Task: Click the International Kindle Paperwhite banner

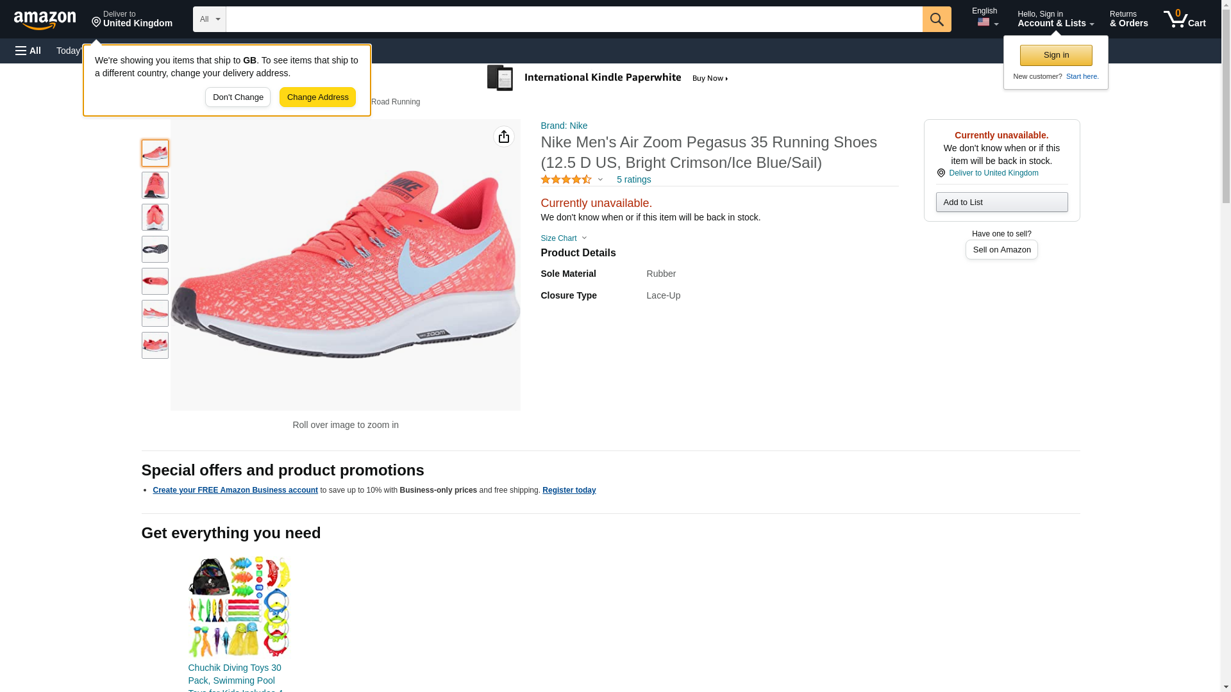Action: (607, 78)
